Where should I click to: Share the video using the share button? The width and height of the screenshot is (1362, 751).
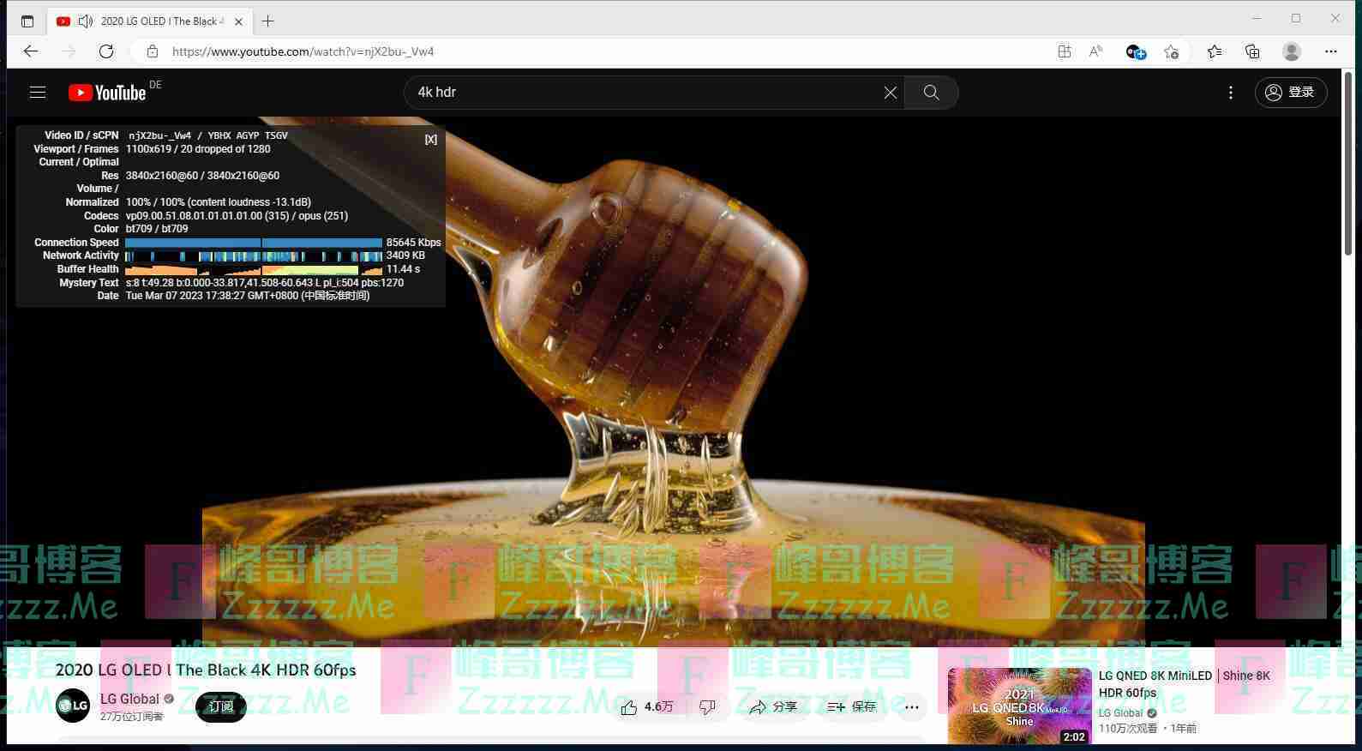click(x=773, y=707)
